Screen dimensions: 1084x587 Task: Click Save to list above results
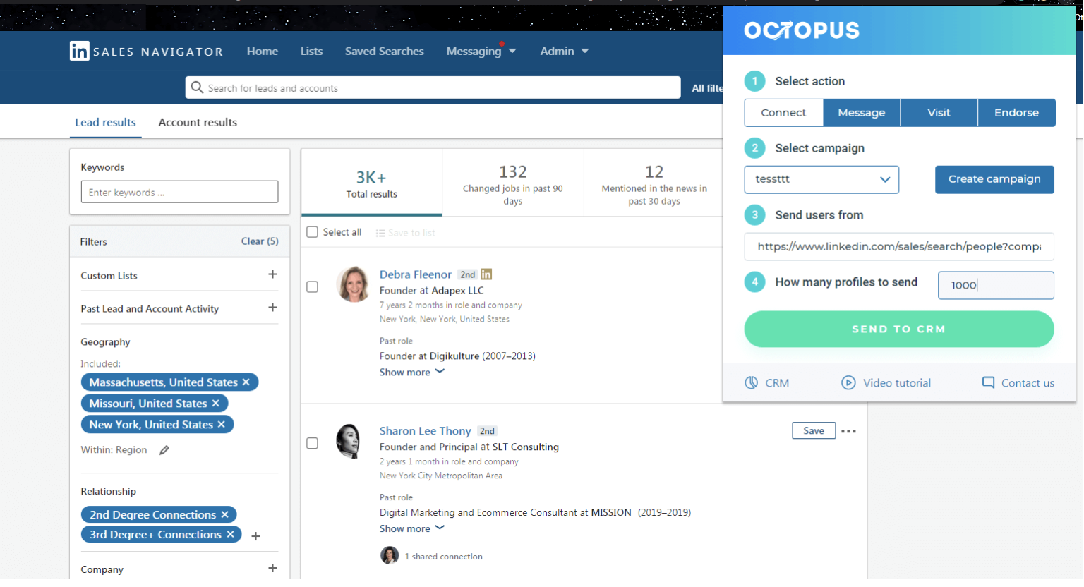tap(406, 233)
